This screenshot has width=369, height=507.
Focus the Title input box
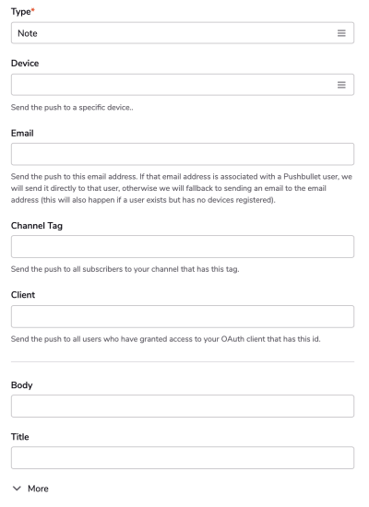coord(183,457)
